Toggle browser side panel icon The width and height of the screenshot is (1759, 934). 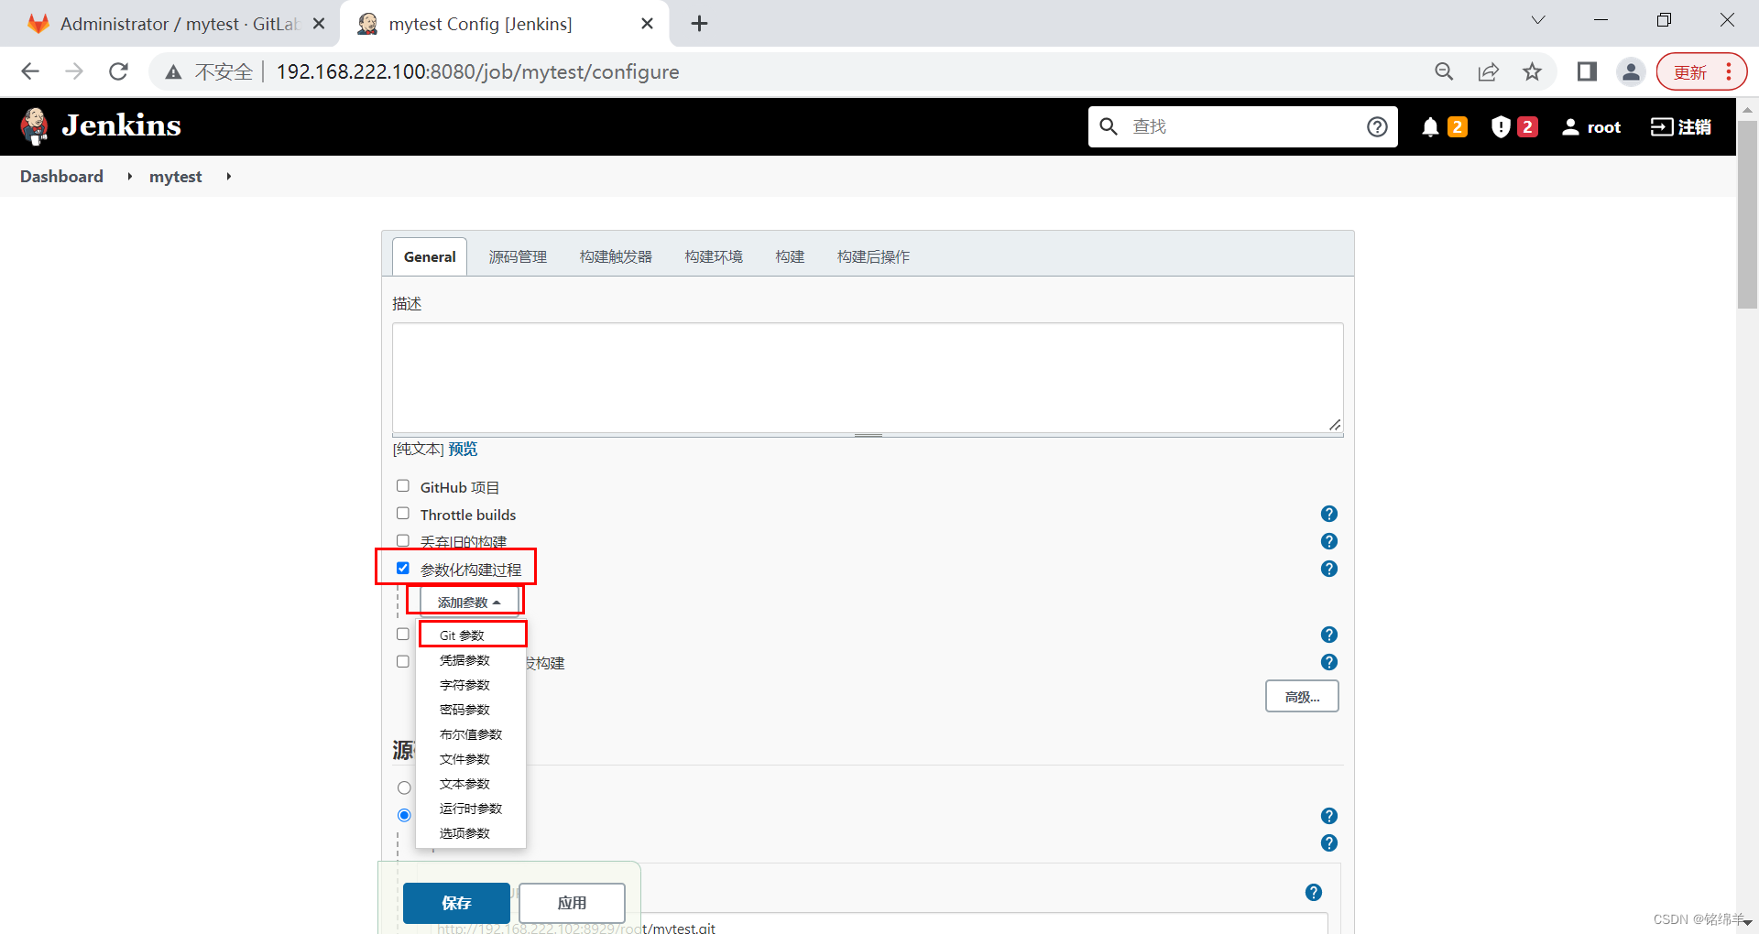1587,71
